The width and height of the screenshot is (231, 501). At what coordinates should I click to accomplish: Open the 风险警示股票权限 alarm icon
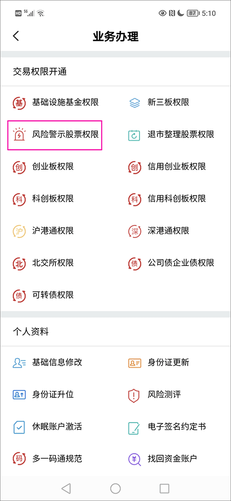tap(19, 135)
